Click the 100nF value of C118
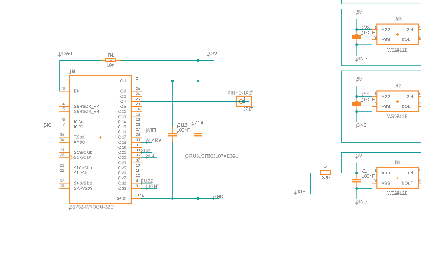This screenshot has width=421, height=275. [x=184, y=130]
